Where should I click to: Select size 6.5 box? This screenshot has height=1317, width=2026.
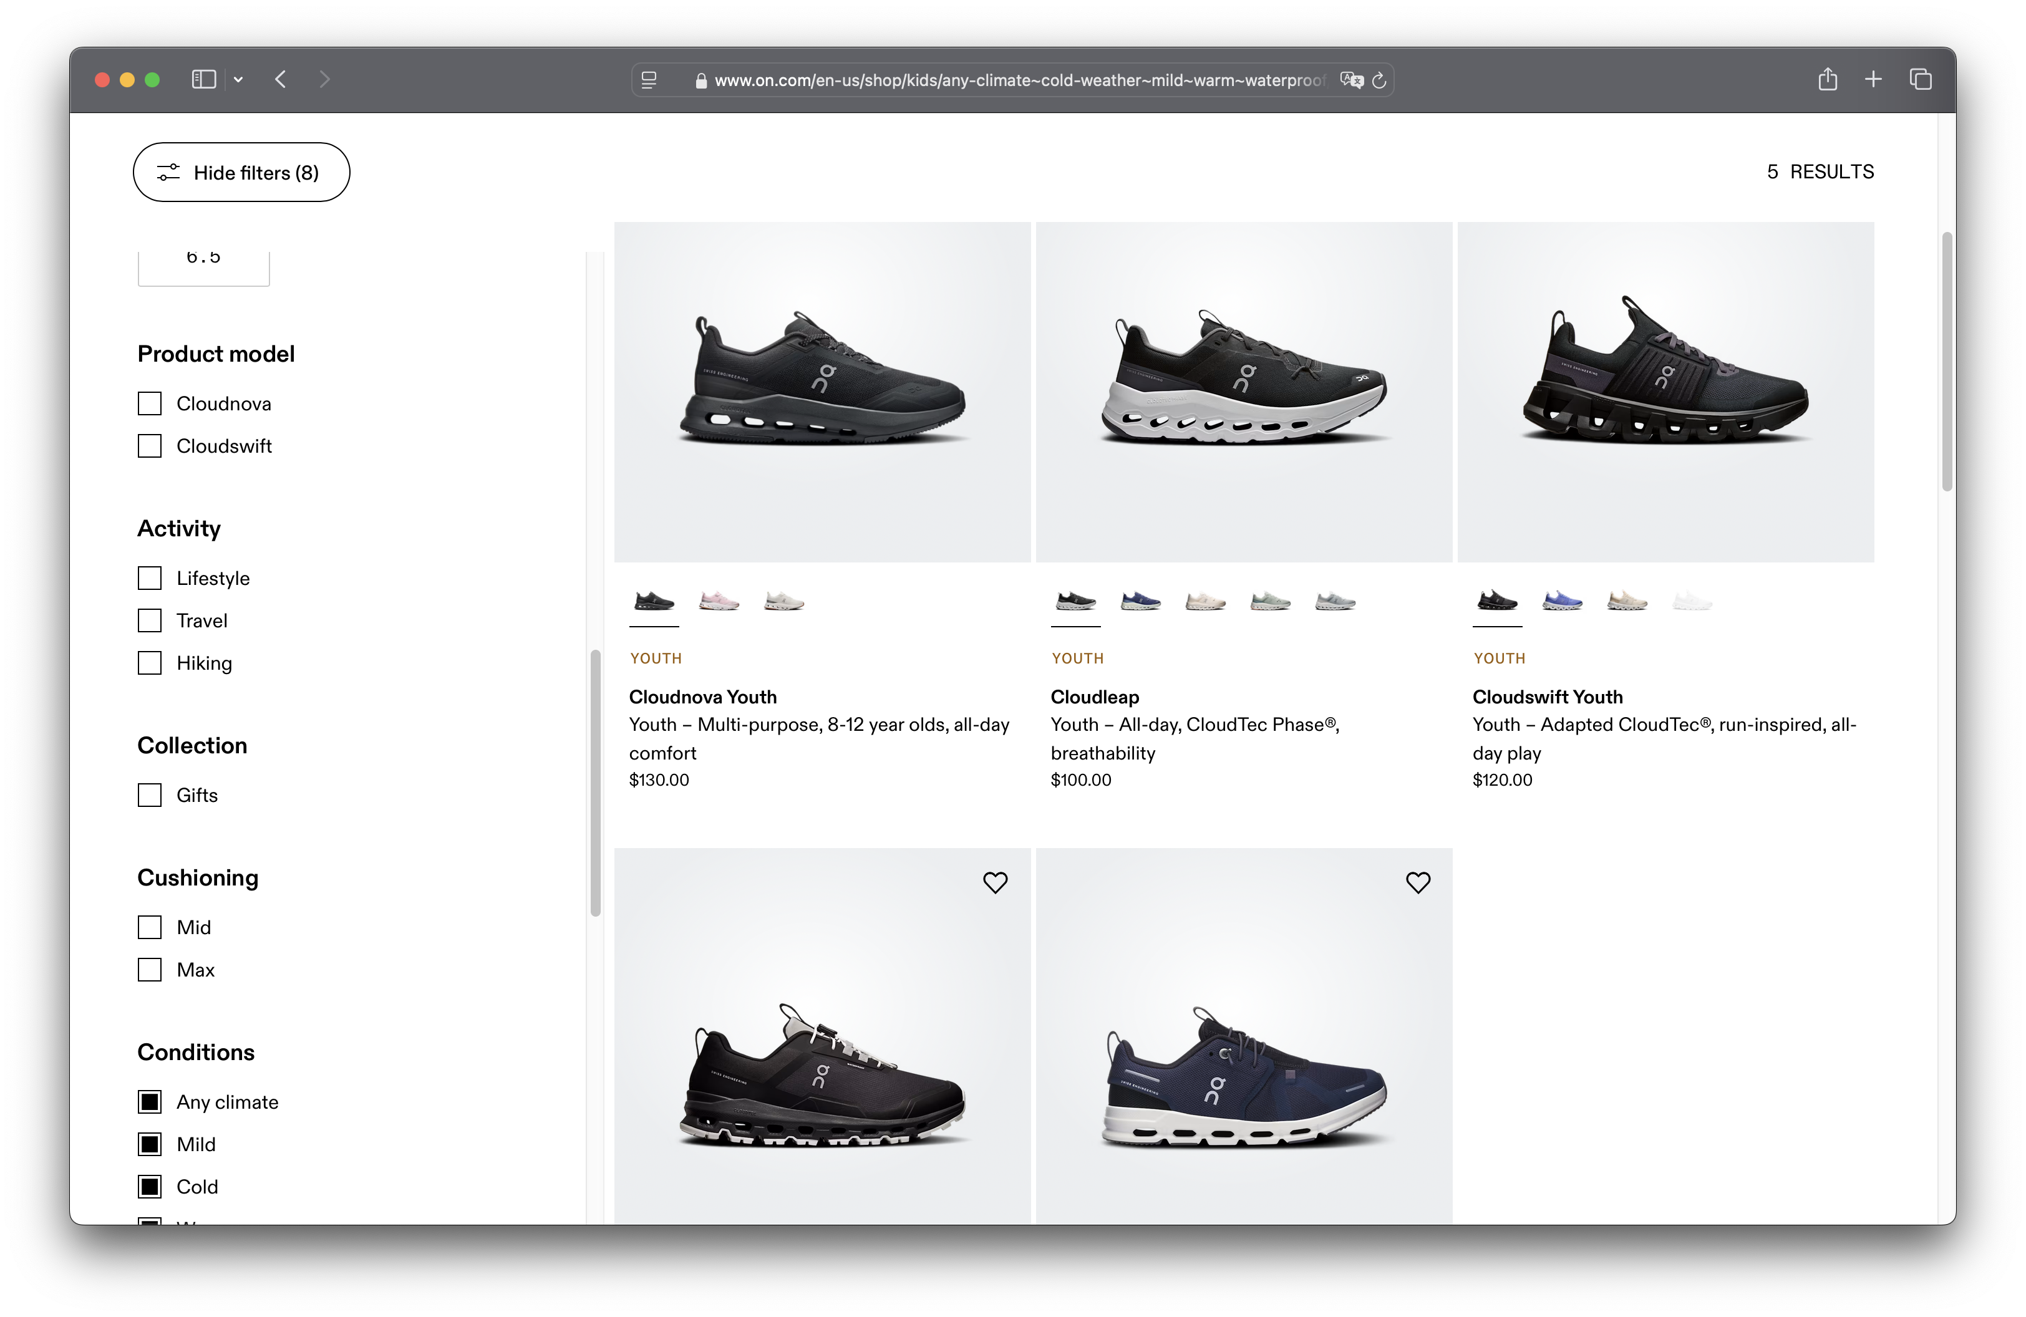tap(203, 267)
